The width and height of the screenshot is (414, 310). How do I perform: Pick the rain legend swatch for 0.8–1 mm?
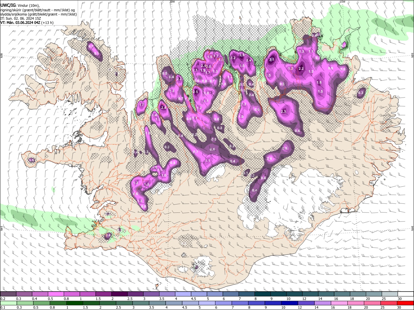click(x=58, y=303)
